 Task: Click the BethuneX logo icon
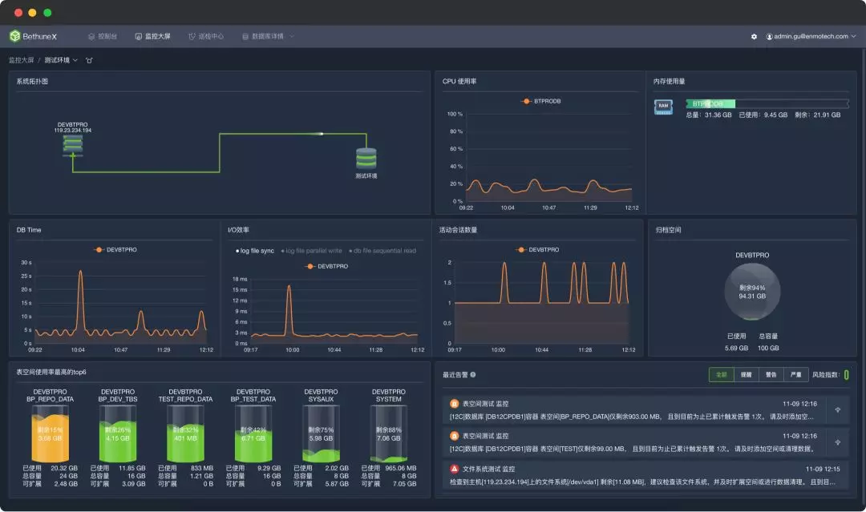coord(14,36)
